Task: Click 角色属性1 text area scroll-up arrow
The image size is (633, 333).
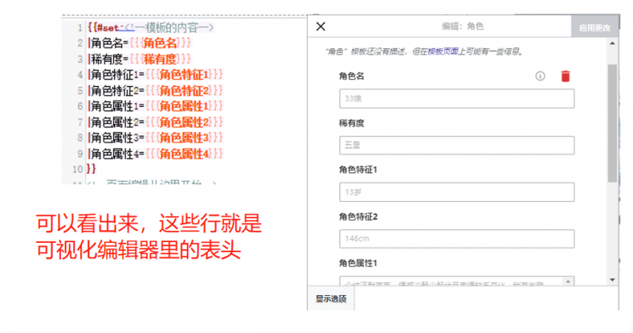Action: point(568,282)
